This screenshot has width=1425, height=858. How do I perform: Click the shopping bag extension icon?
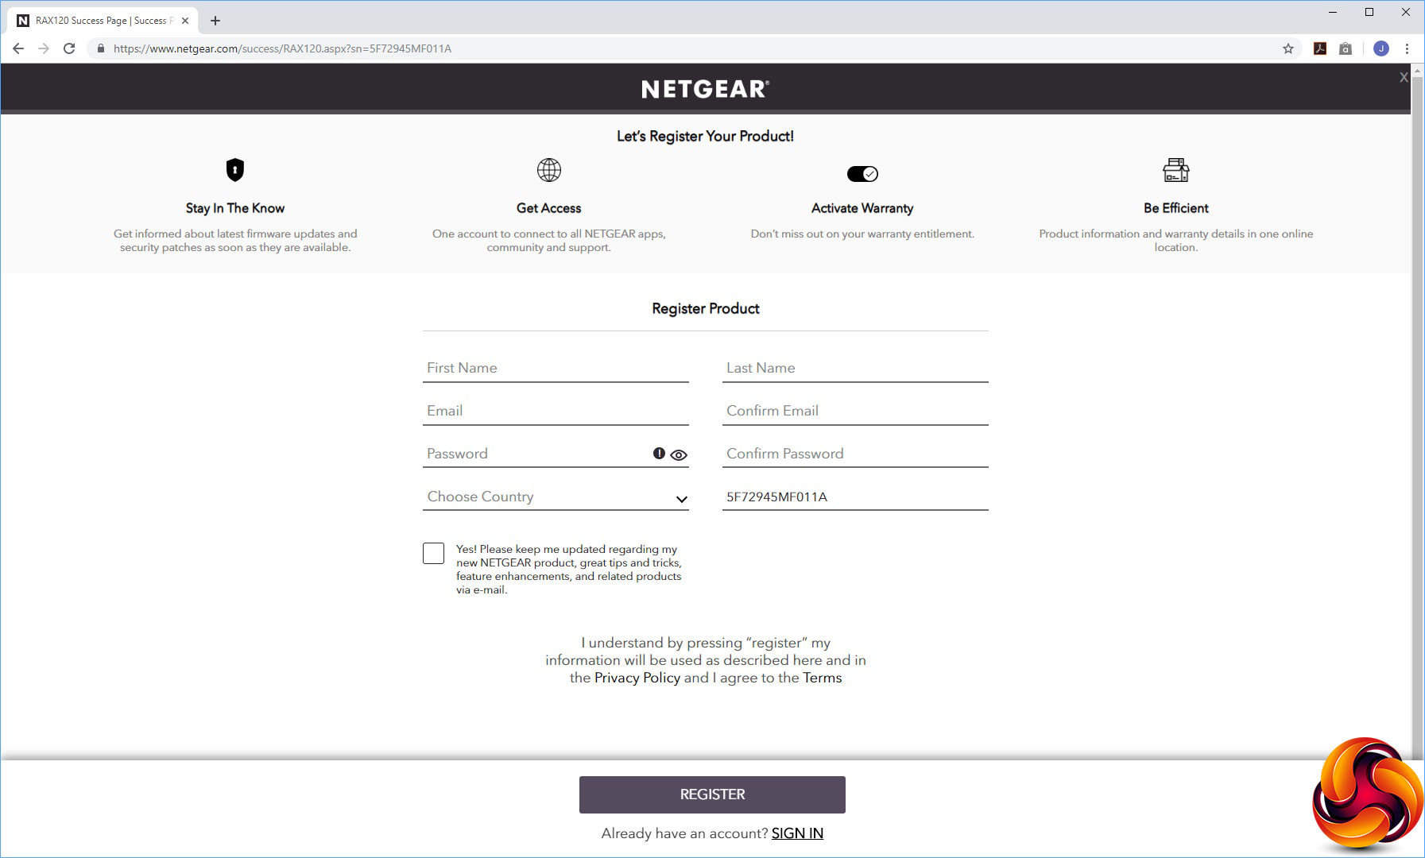tap(1346, 48)
